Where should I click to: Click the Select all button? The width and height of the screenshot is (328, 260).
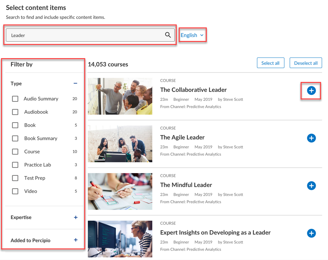(x=270, y=63)
